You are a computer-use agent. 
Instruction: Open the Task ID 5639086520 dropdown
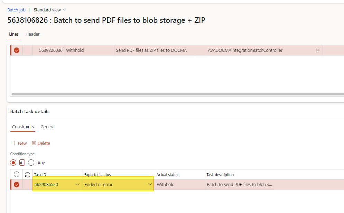(x=77, y=185)
